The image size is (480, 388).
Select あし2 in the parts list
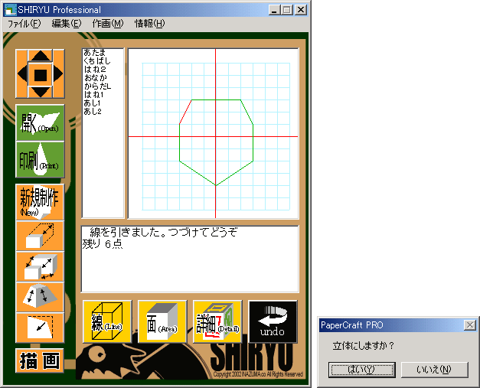93,112
